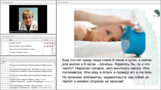Click participants list scroll down arrow
The height and width of the screenshot is (90, 161).
click(x=55, y=54)
